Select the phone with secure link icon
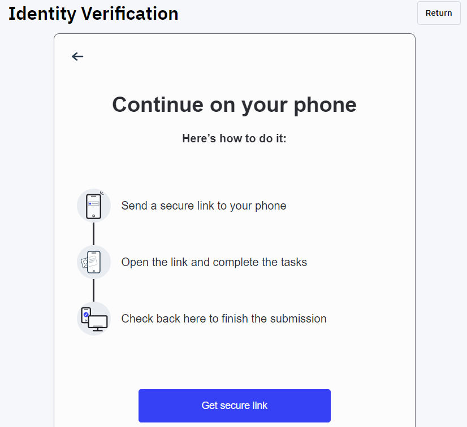The width and height of the screenshot is (467, 427). [93, 206]
